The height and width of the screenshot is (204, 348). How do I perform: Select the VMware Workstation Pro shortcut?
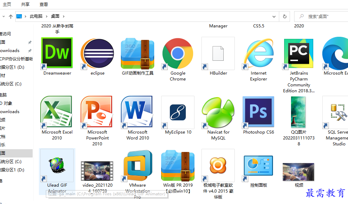tap(138, 165)
